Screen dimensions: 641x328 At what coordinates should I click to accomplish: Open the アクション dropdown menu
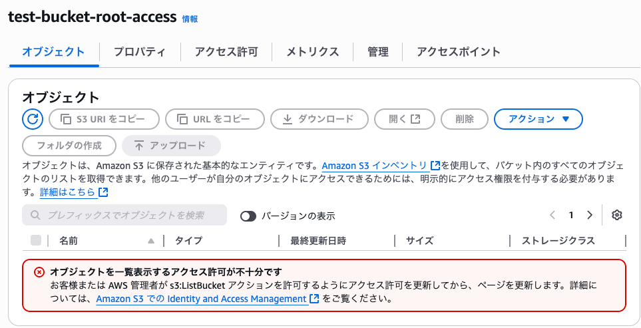pos(538,119)
